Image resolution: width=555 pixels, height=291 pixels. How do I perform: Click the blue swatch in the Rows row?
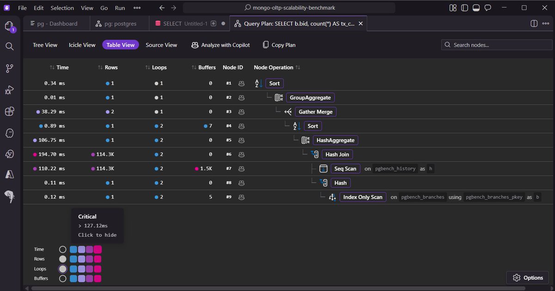pos(74,259)
